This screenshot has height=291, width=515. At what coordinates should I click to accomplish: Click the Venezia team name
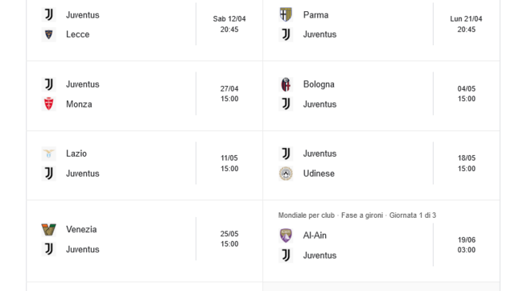pos(81,229)
